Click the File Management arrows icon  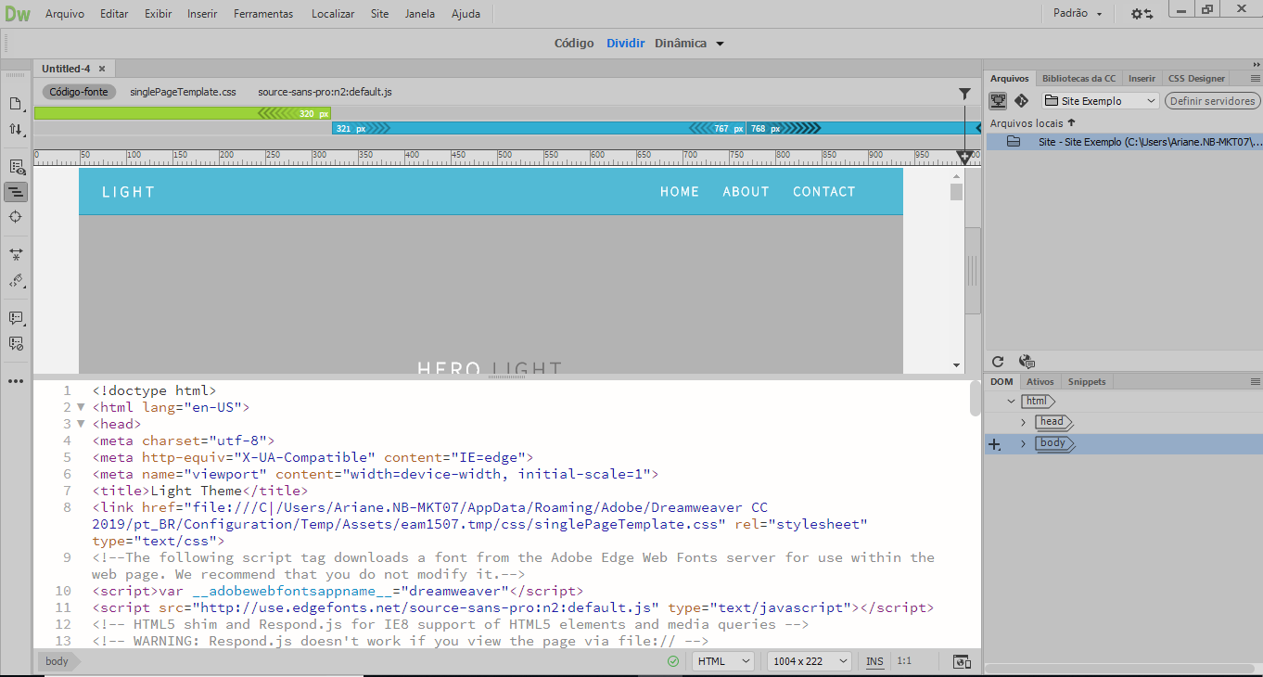pos(16,131)
